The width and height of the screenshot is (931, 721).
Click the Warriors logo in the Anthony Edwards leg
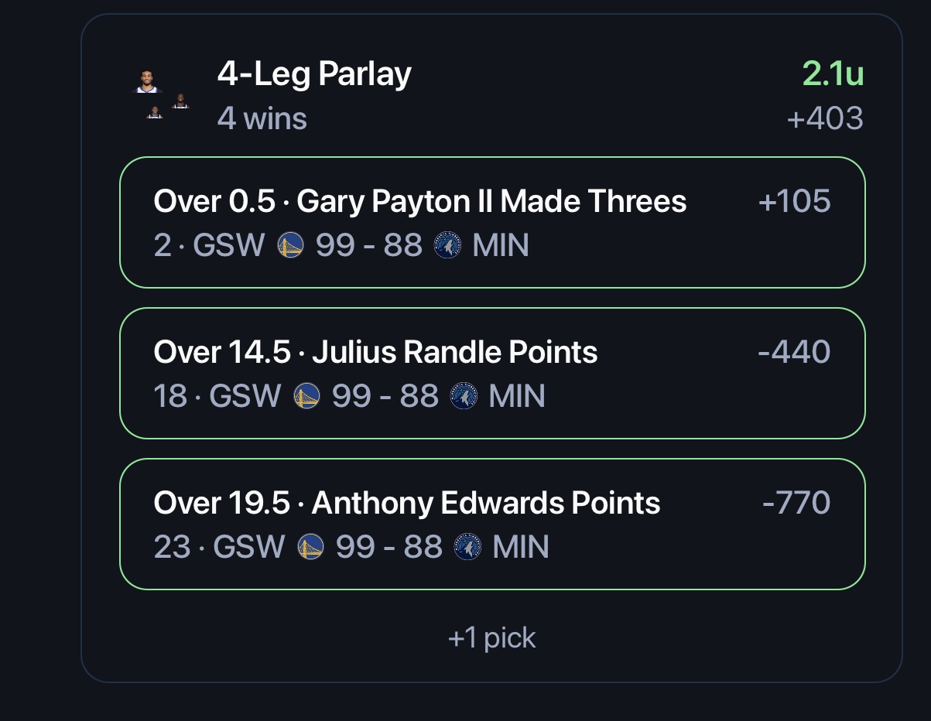coord(310,547)
